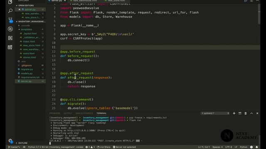Create a new terminal with plus icon
The height and width of the screenshot is (149, 266).
pyautogui.click(x=234, y=113)
